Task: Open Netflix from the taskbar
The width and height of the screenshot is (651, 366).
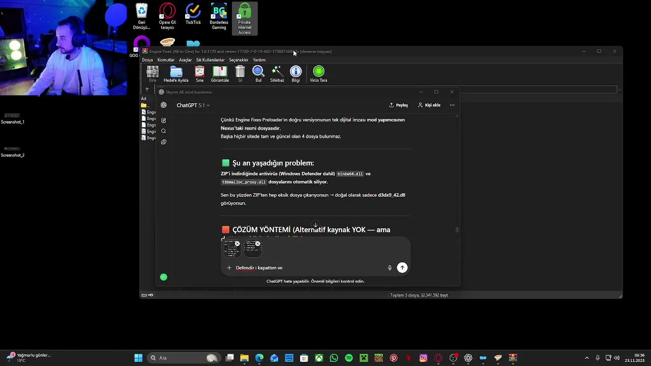Action: 408,358
